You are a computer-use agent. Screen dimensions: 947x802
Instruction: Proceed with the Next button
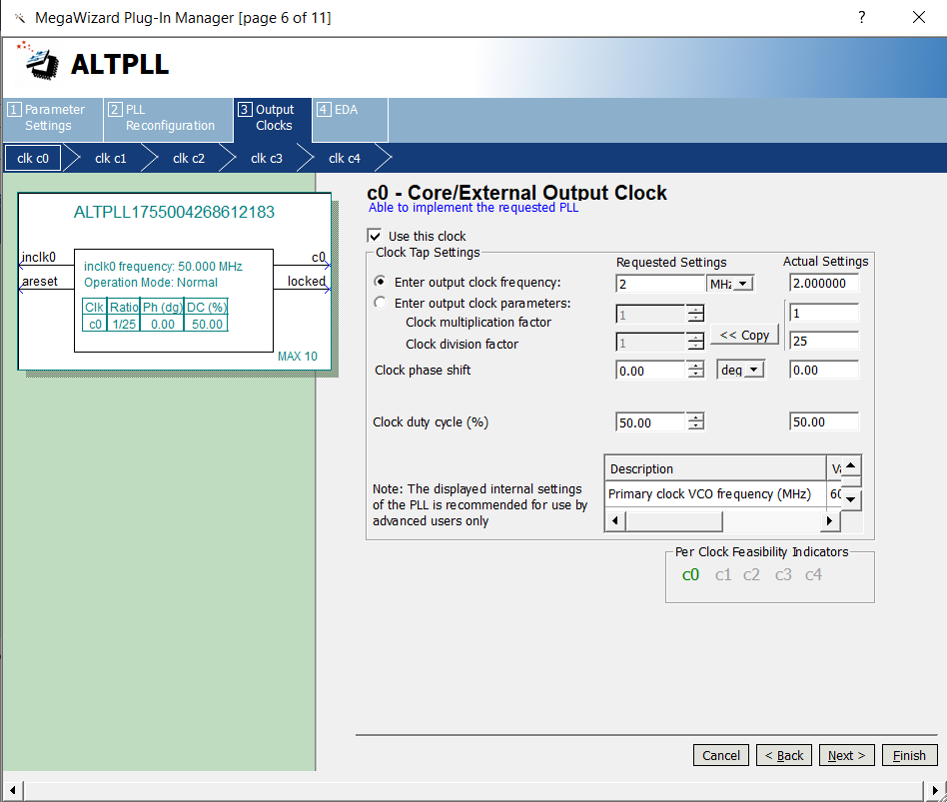coord(847,755)
